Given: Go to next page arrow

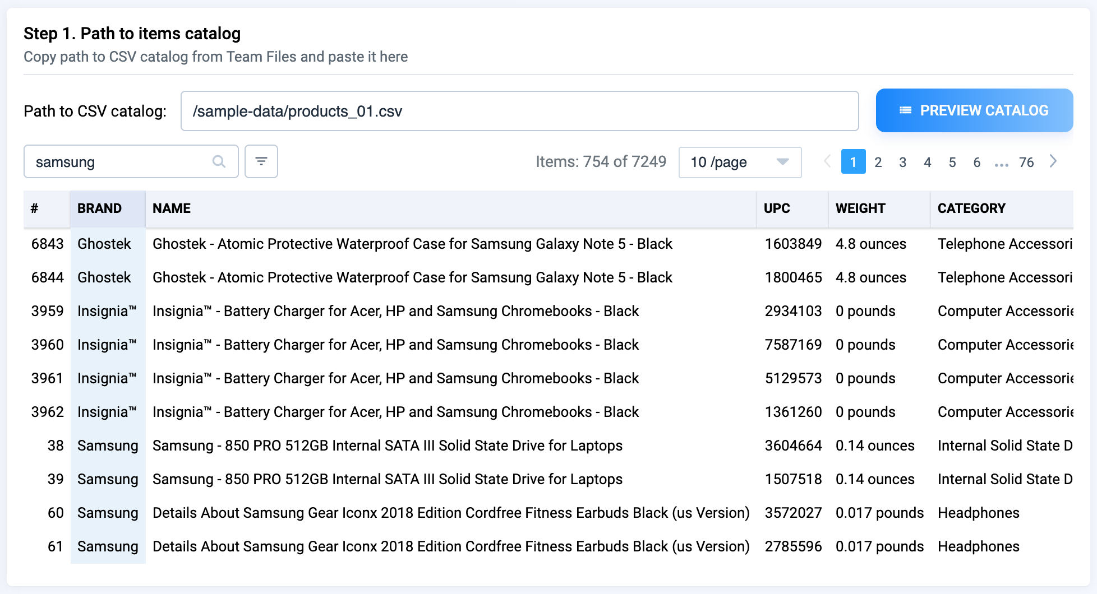Looking at the screenshot, I should 1053,162.
